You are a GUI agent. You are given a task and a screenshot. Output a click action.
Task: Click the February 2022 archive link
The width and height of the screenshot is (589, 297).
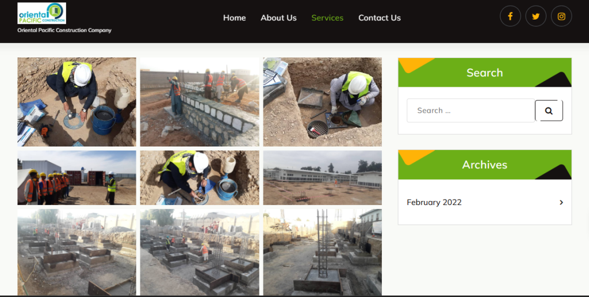point(434,202)
